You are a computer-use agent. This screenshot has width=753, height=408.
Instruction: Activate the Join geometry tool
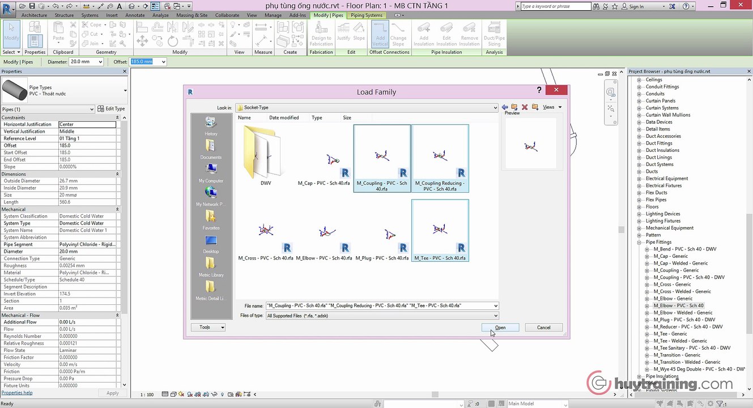(x=91, y=43)
